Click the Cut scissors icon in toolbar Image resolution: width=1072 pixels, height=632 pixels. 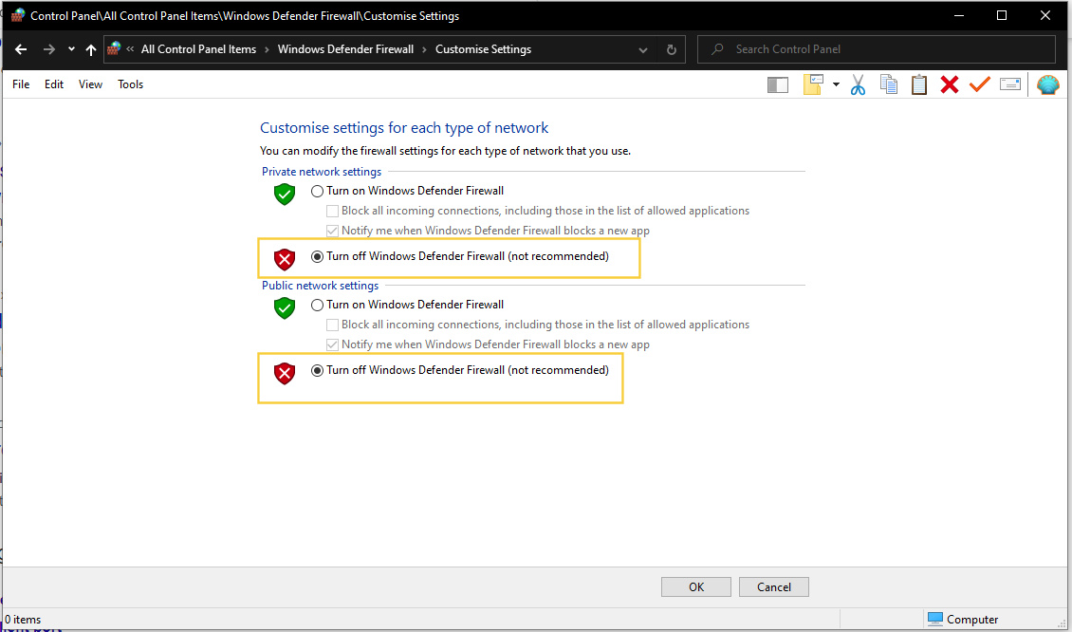pyautogui.click(x=859, y=85)
